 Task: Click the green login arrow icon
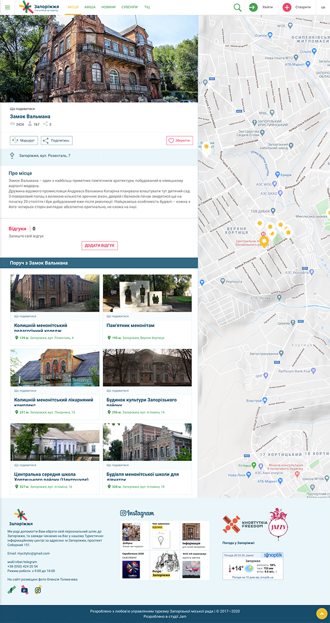(x=253, y=7)
